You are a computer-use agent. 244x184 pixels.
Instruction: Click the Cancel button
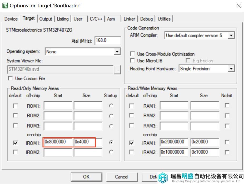(122, 177)
